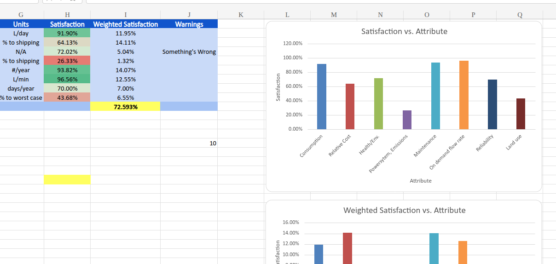Click the orange On demand flow rate bar
Viewport: 556px width, 264px height.
(463, 95)
